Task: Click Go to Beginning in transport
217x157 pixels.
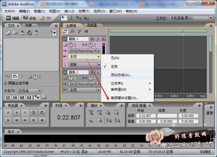Action: 8,120
